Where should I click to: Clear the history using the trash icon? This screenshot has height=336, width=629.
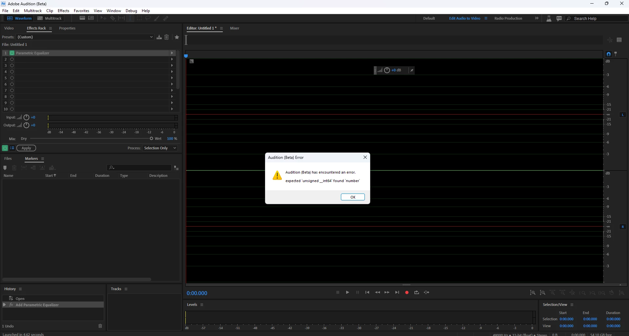[100, 326]
